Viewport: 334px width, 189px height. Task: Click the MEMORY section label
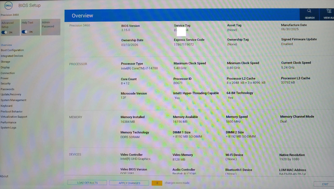[x=76, y=117]
